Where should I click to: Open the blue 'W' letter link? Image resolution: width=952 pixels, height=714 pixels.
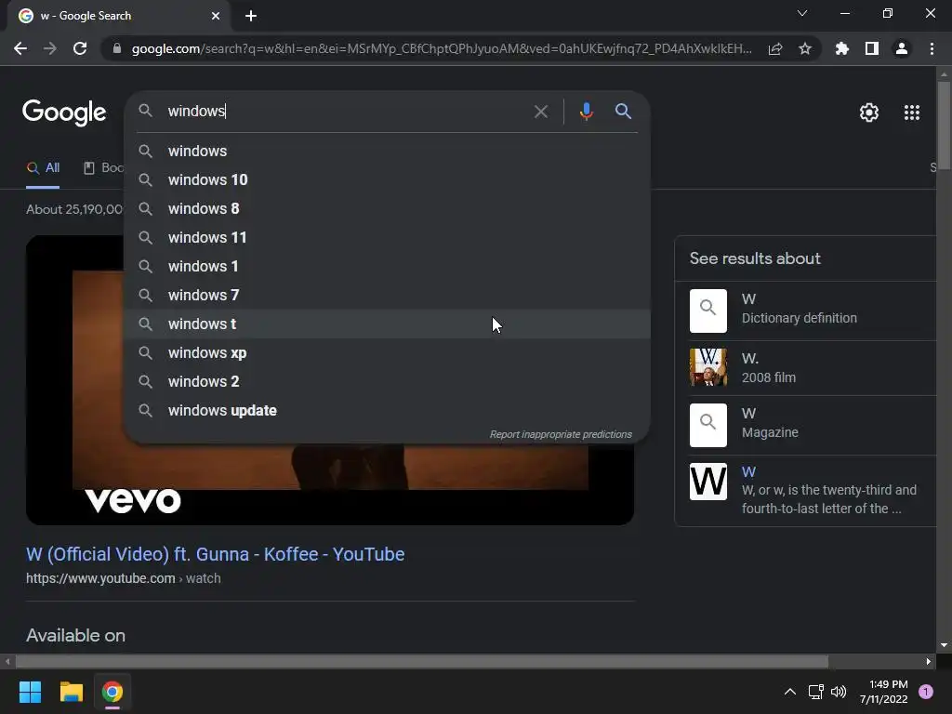[x=748, y=471]
